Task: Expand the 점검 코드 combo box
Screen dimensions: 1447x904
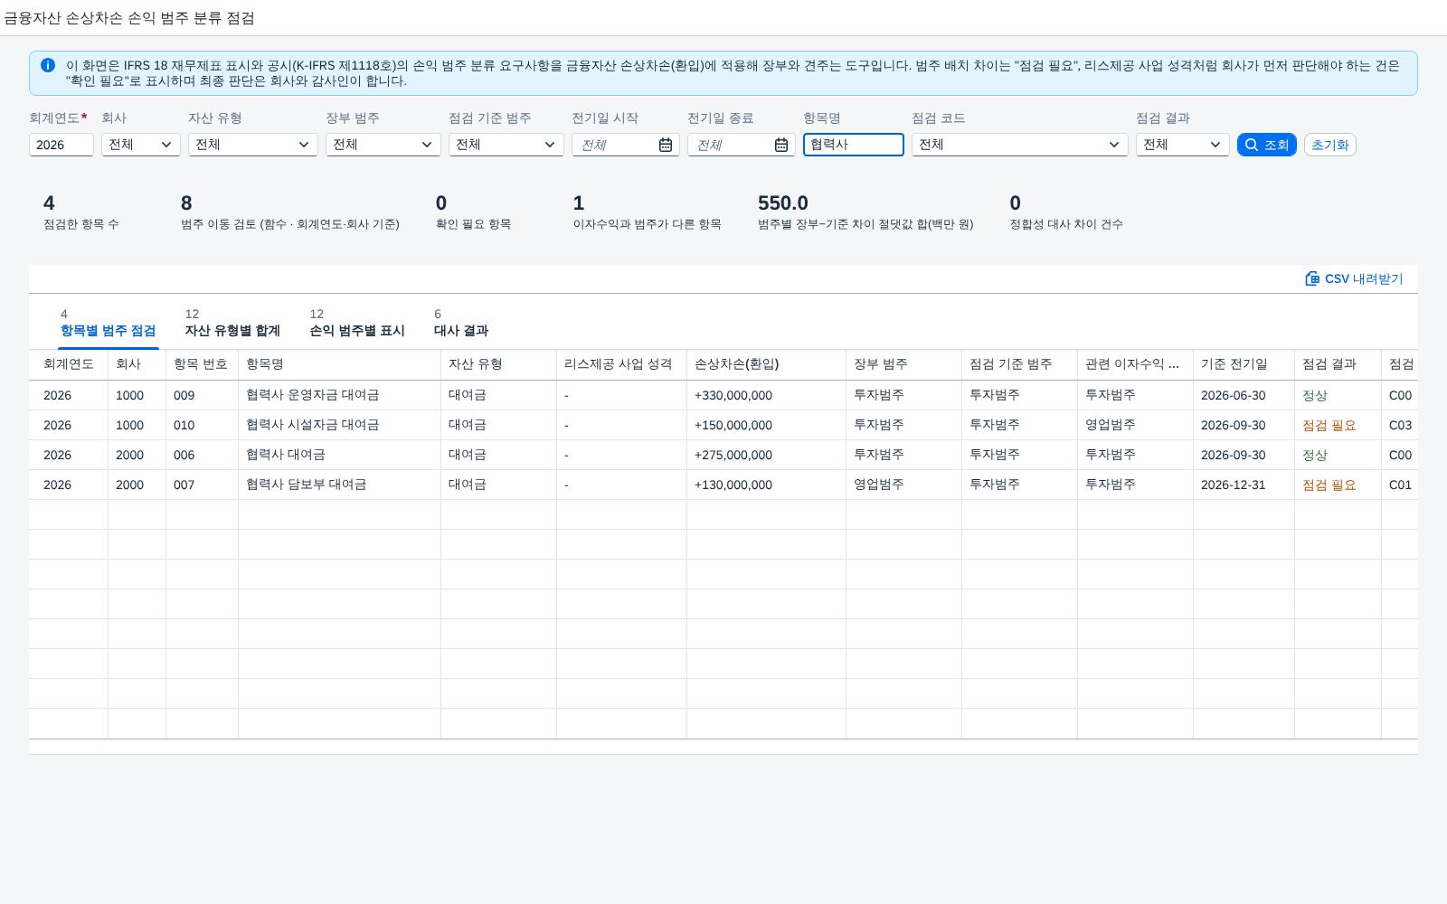Action: tap(1020, 145)
